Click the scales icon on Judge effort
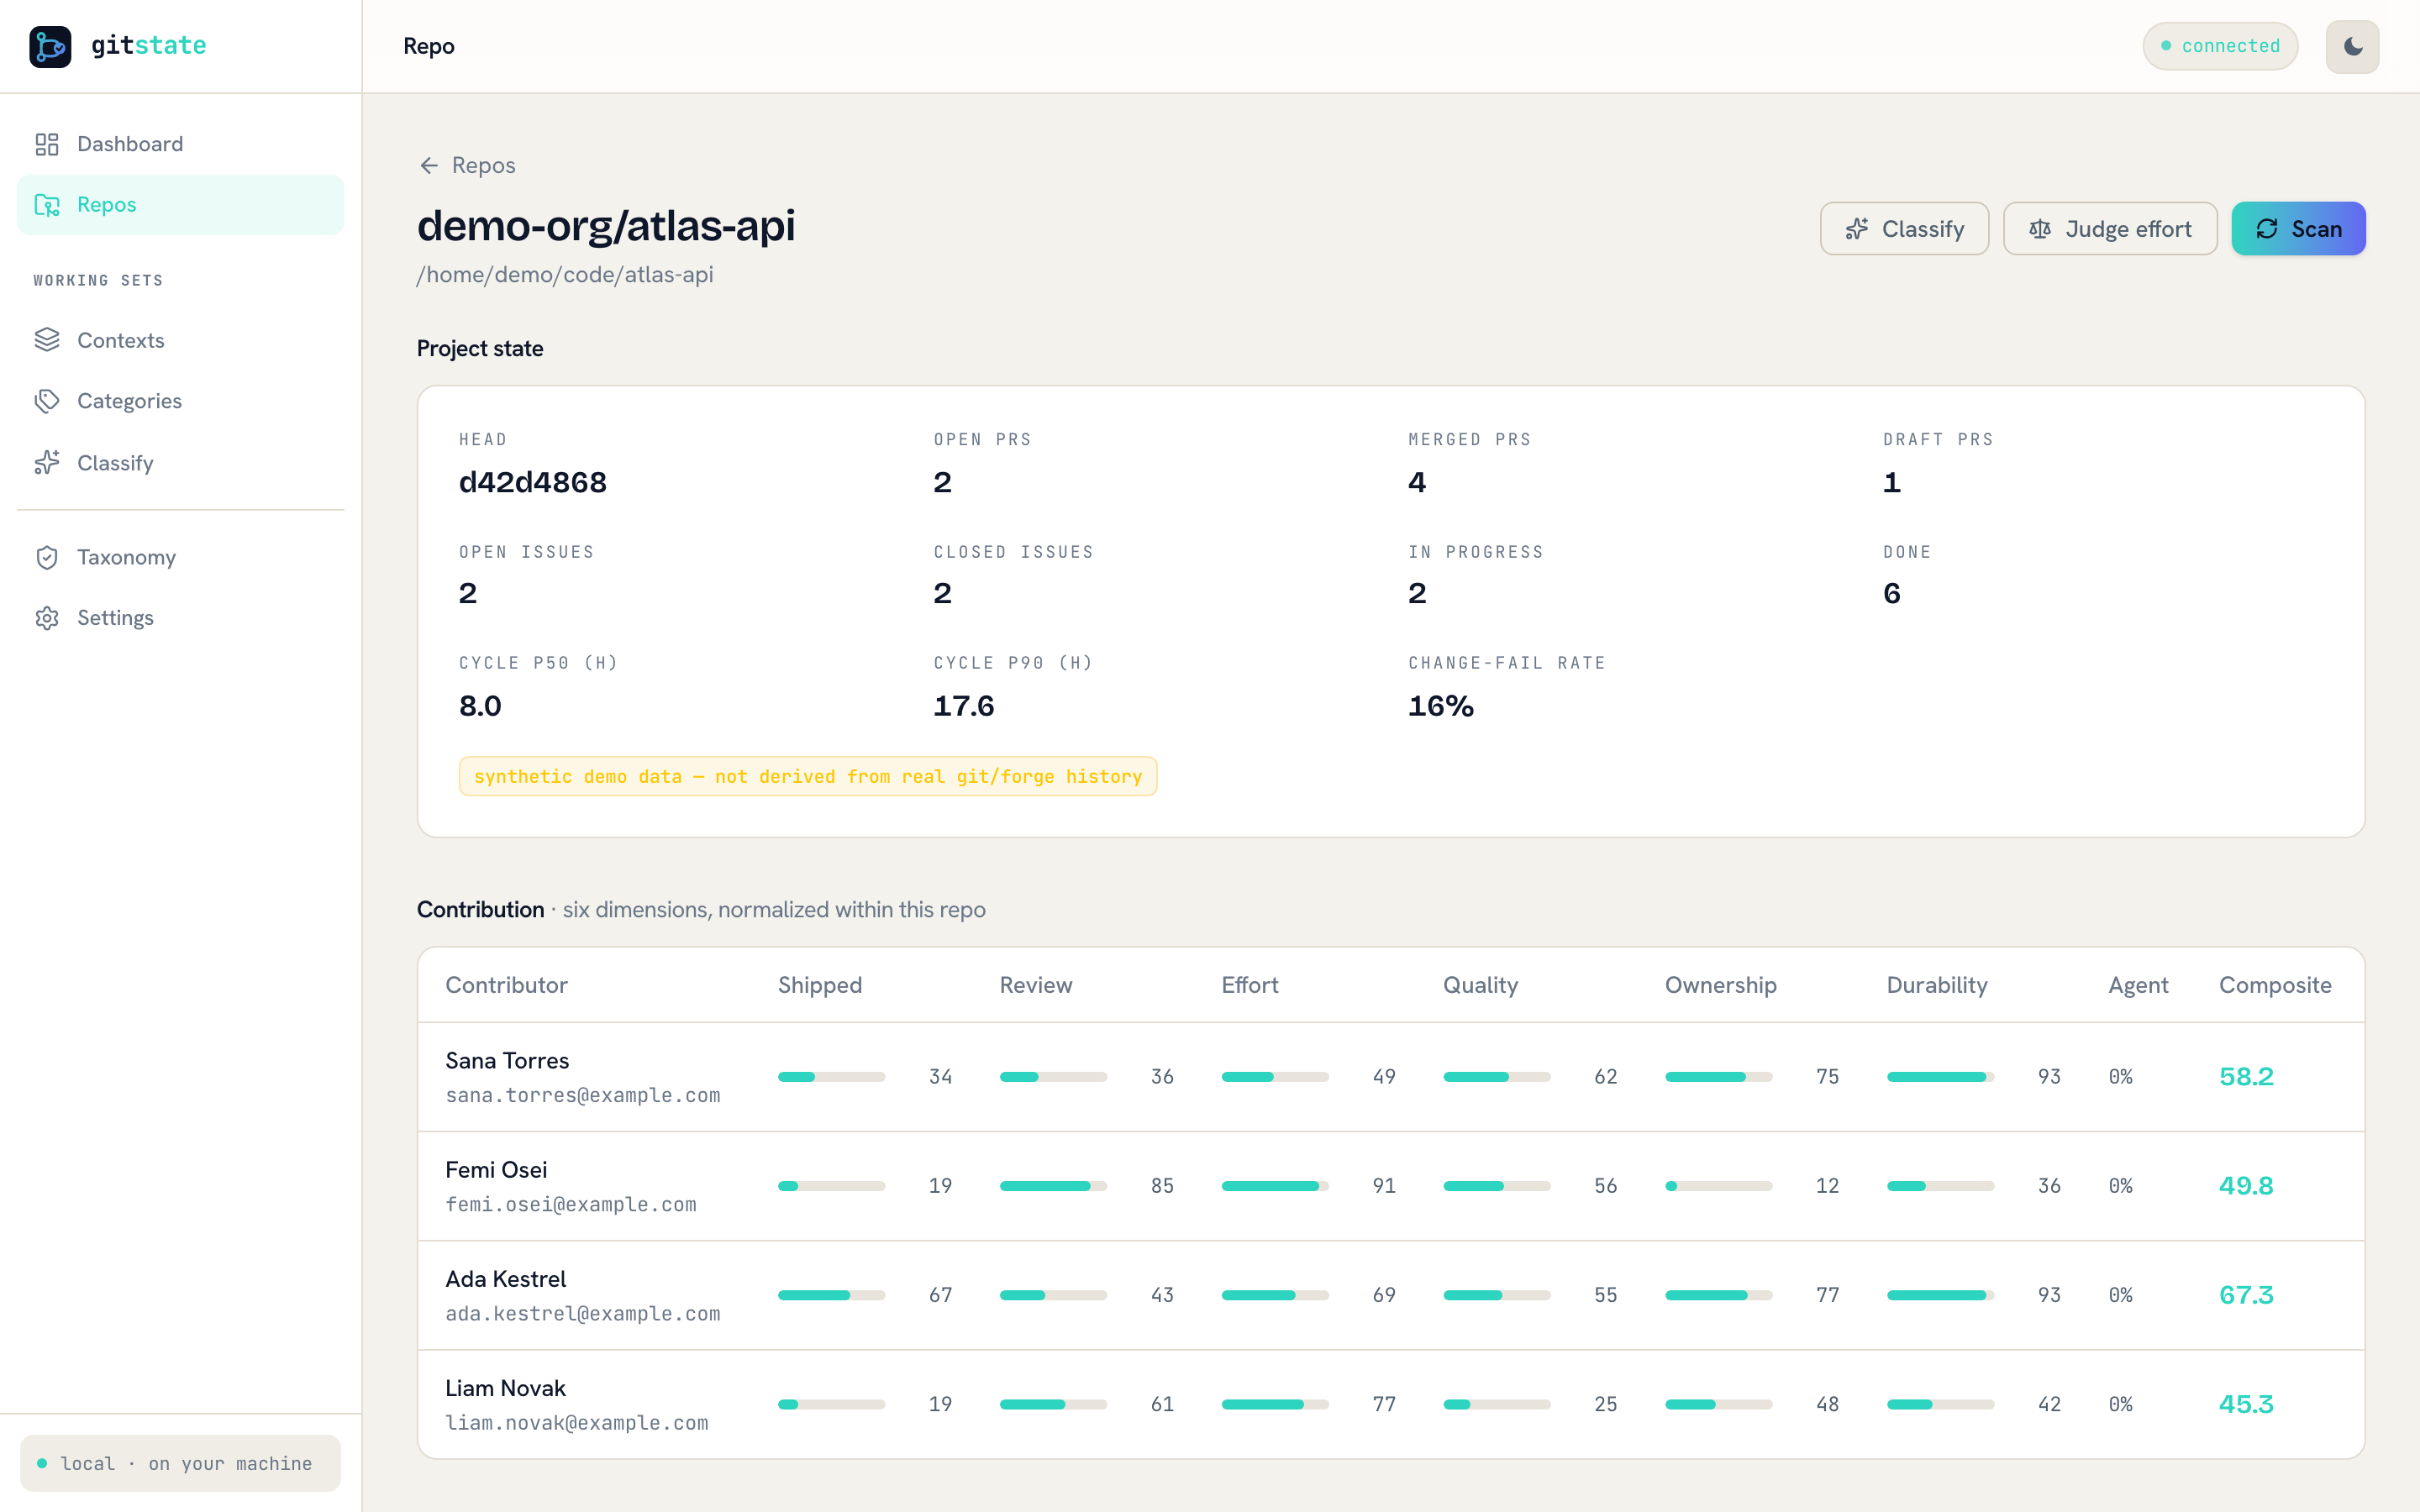 coord(2040,229)
